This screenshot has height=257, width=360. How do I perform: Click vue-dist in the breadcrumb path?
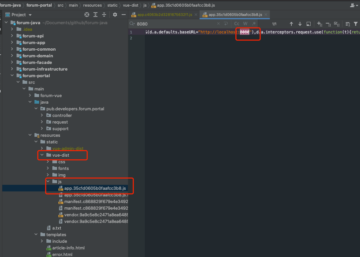point(130,5)
